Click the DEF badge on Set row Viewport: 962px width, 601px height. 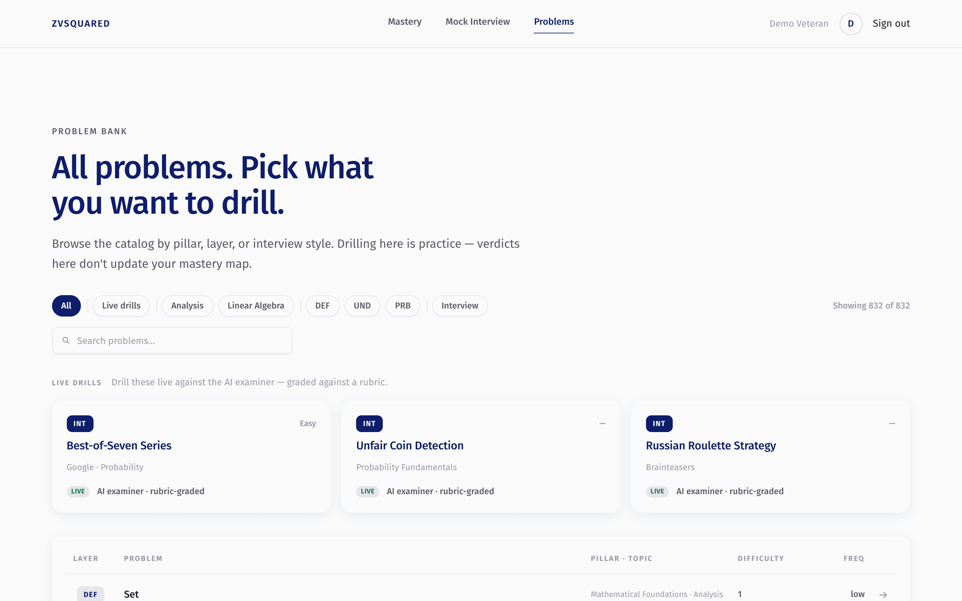[90, 594]
